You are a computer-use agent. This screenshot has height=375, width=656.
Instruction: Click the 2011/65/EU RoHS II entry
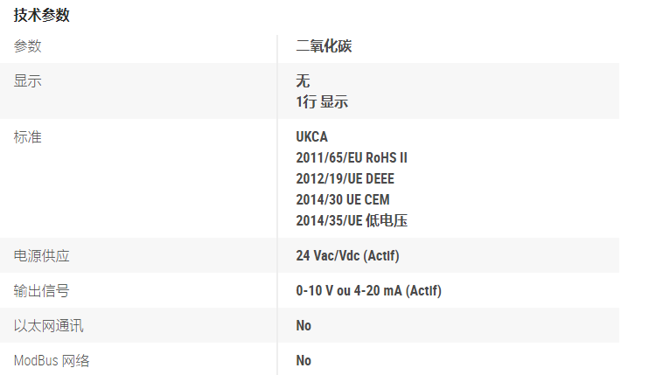click(x=352, y=158)
